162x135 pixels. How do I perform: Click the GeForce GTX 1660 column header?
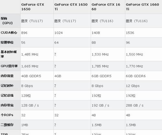click(x=106, y=7)
